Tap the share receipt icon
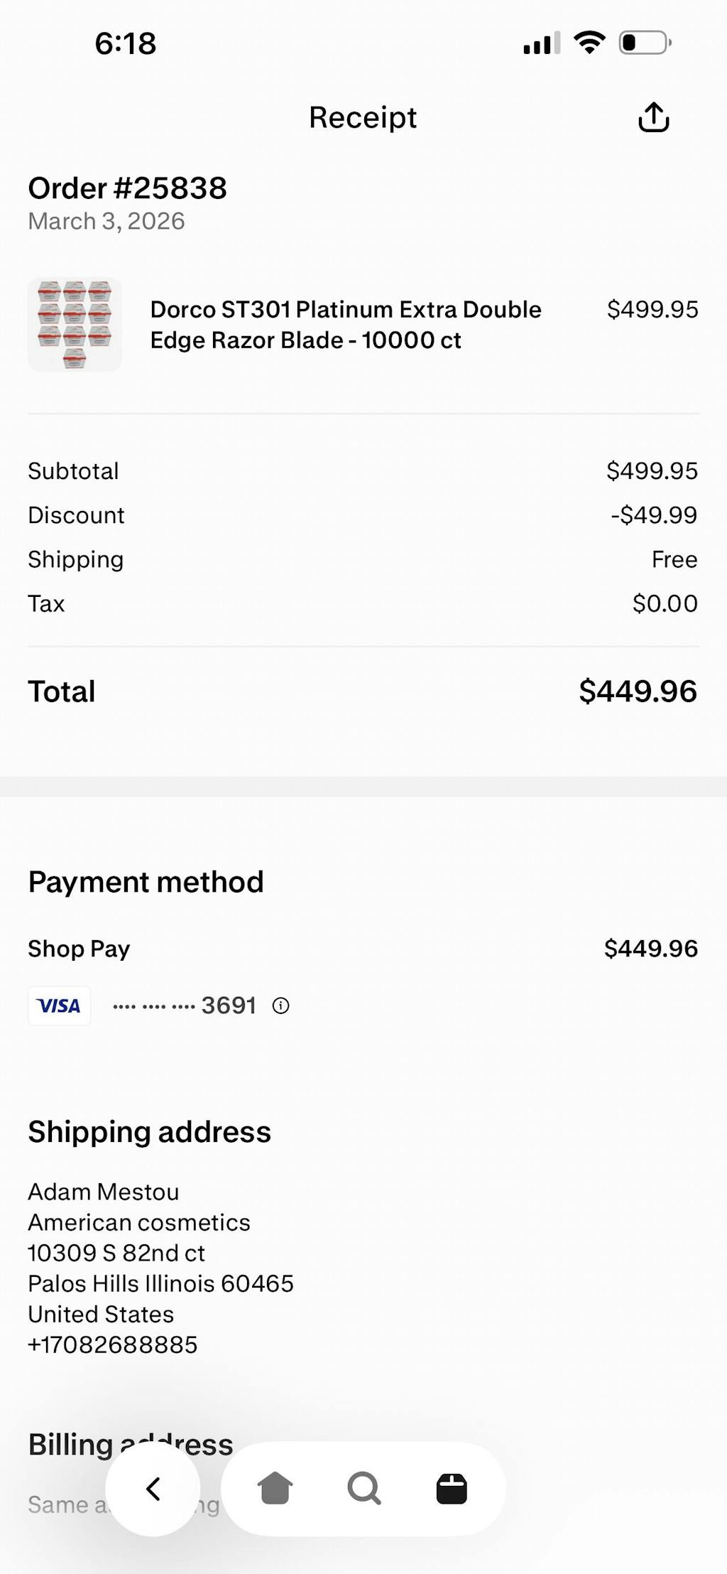The image size is (727, 1574). click(653, 118)
